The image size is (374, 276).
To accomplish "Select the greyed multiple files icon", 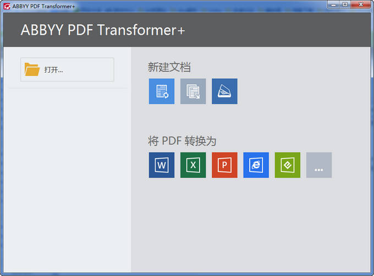I will pos(193,91).
